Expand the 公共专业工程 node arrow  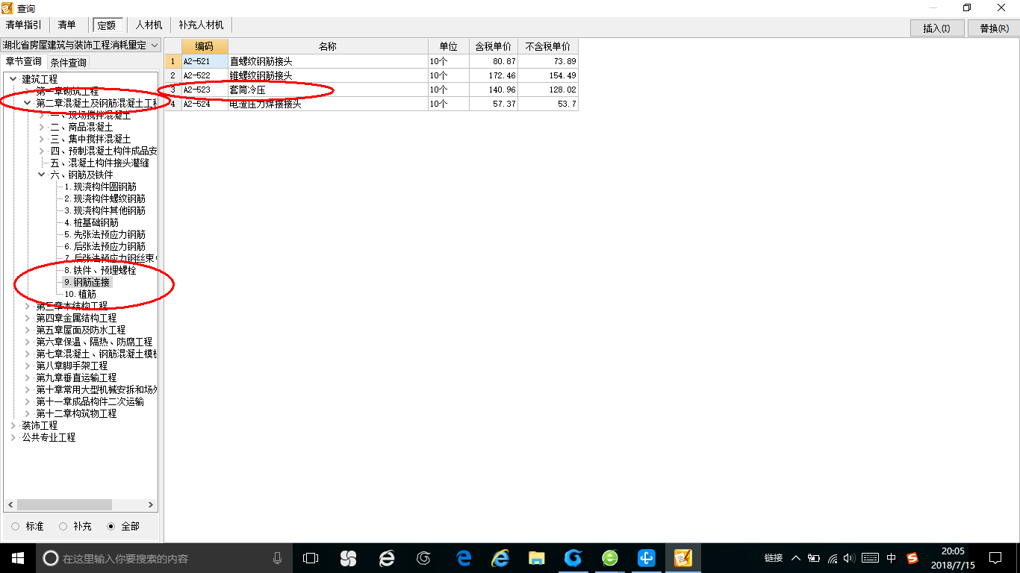tap(13, 437)
